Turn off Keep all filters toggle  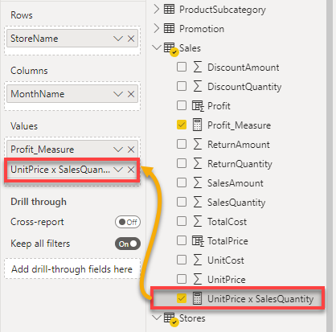click(128, 244)
